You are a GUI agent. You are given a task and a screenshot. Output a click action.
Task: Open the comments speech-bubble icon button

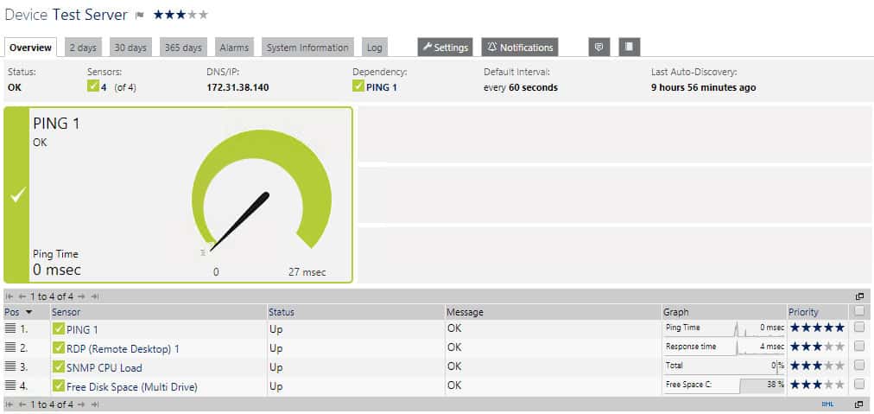[599, 47]
